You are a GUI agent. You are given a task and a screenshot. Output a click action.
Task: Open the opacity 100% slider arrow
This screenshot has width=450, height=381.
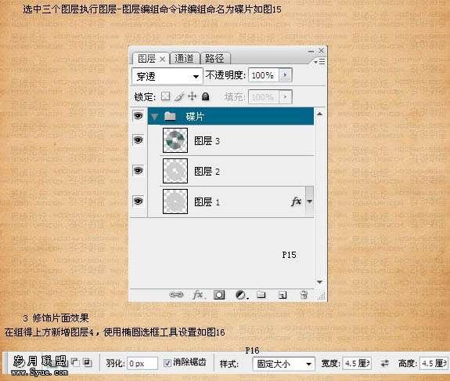(286, 74)
